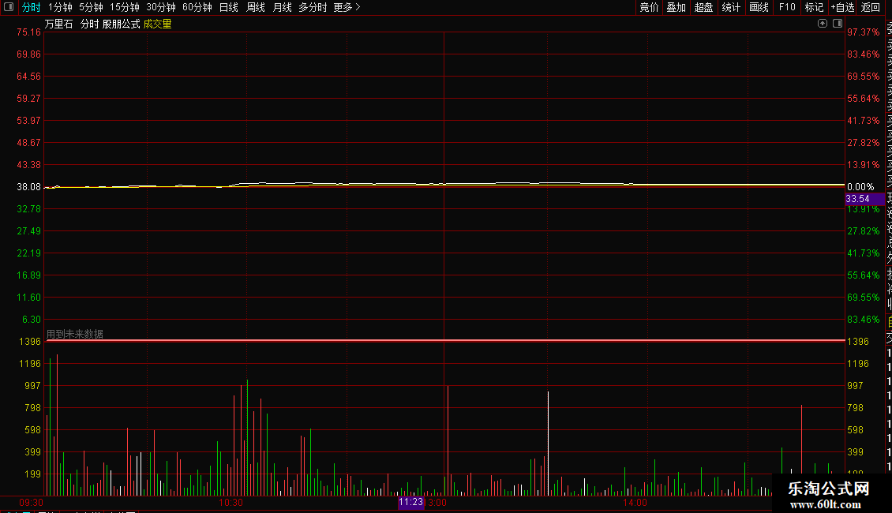Click the 0.00% percentage label
The width and height of the screenshot is (892, 513).
point(860,187)
